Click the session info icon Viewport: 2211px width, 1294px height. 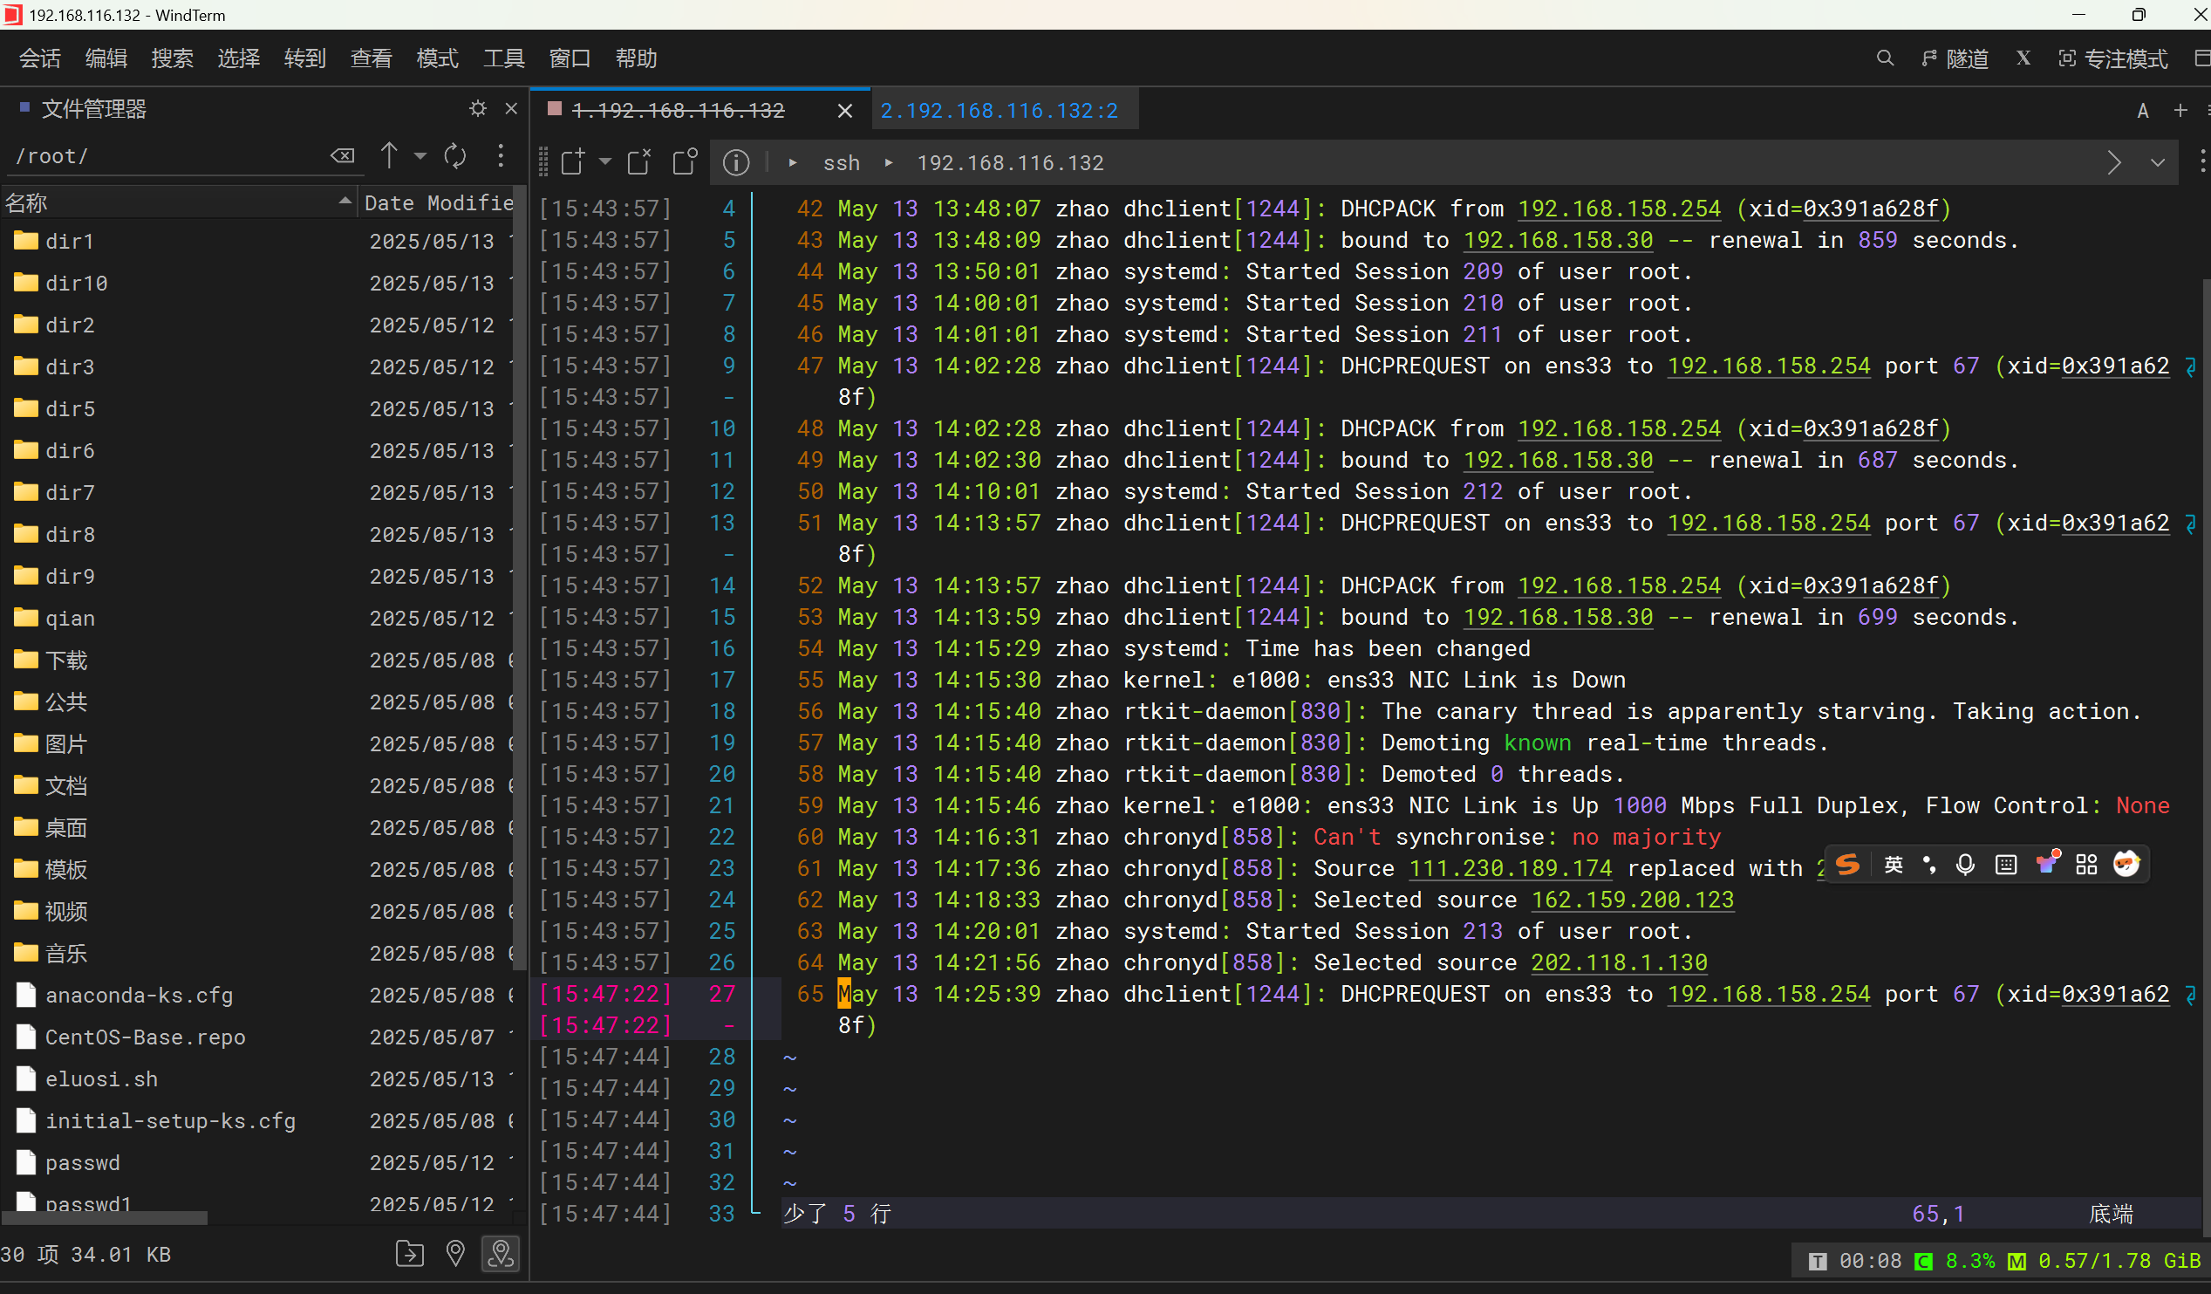click(x=735, y=162)
